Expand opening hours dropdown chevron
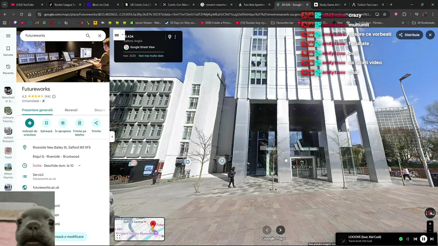Image resolution: width=438 pixels, height=246 pixels. click(x=79, y=166)
